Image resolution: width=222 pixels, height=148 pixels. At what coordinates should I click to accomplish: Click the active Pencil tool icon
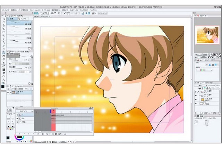[x=4, y=52]
